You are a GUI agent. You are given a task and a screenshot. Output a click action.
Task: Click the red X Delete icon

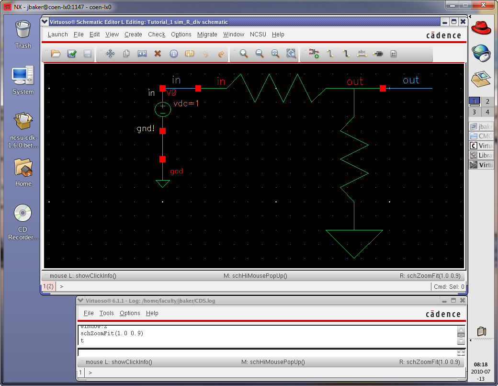point(158,54)
